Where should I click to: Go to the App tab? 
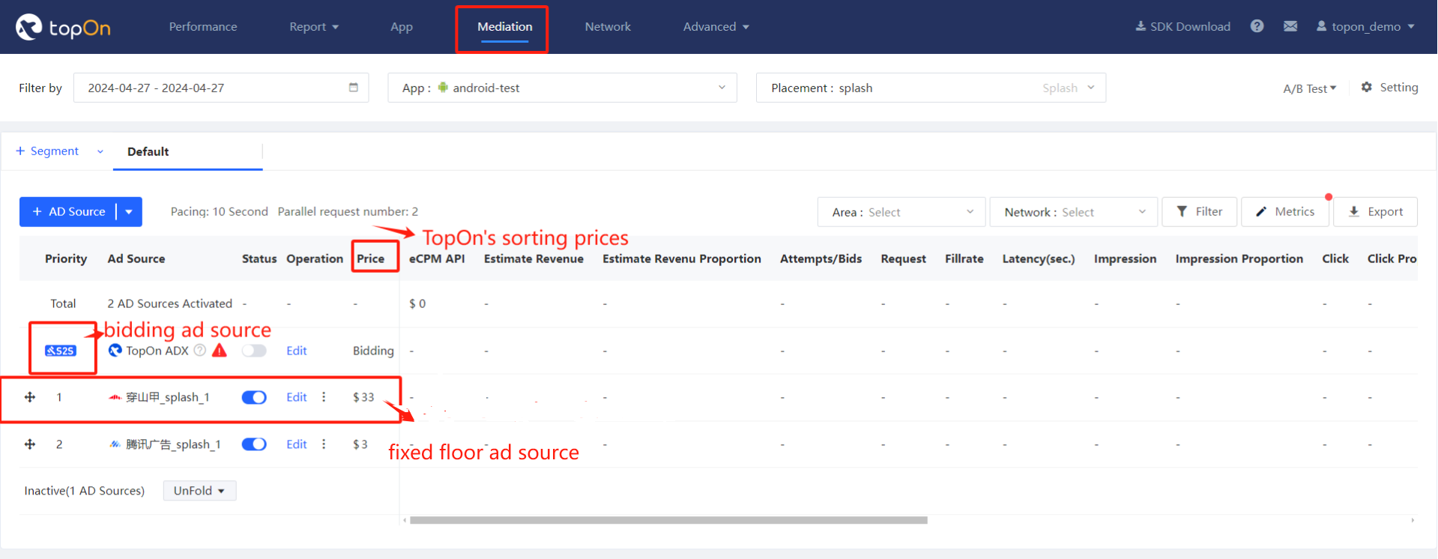(402, 27)
